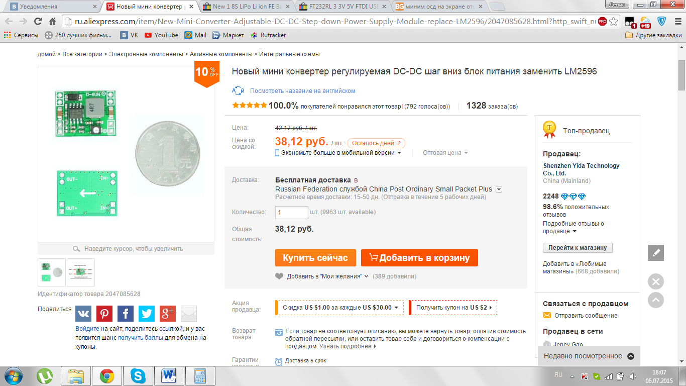The width and height of the screenshot is (686, 386).
Task: Click Добавить в корзину button
Action: pyautogui.click(x=419, y=258)
